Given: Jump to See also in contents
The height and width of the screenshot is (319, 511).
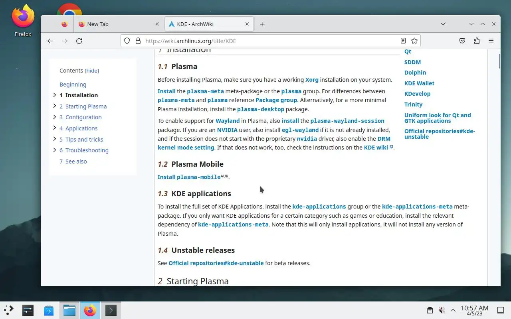Looking at the screenshot, I should [73, 161].
